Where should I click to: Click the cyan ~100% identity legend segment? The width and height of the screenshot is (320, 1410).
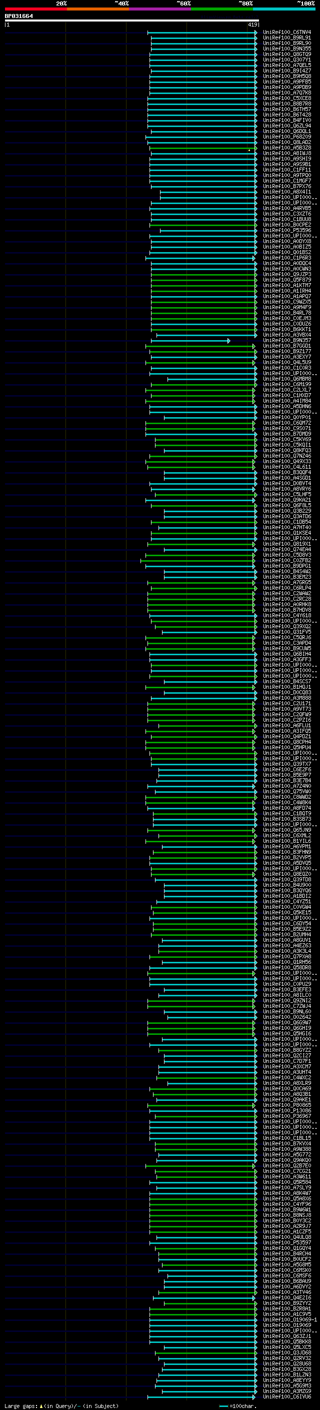coord(284,9)
